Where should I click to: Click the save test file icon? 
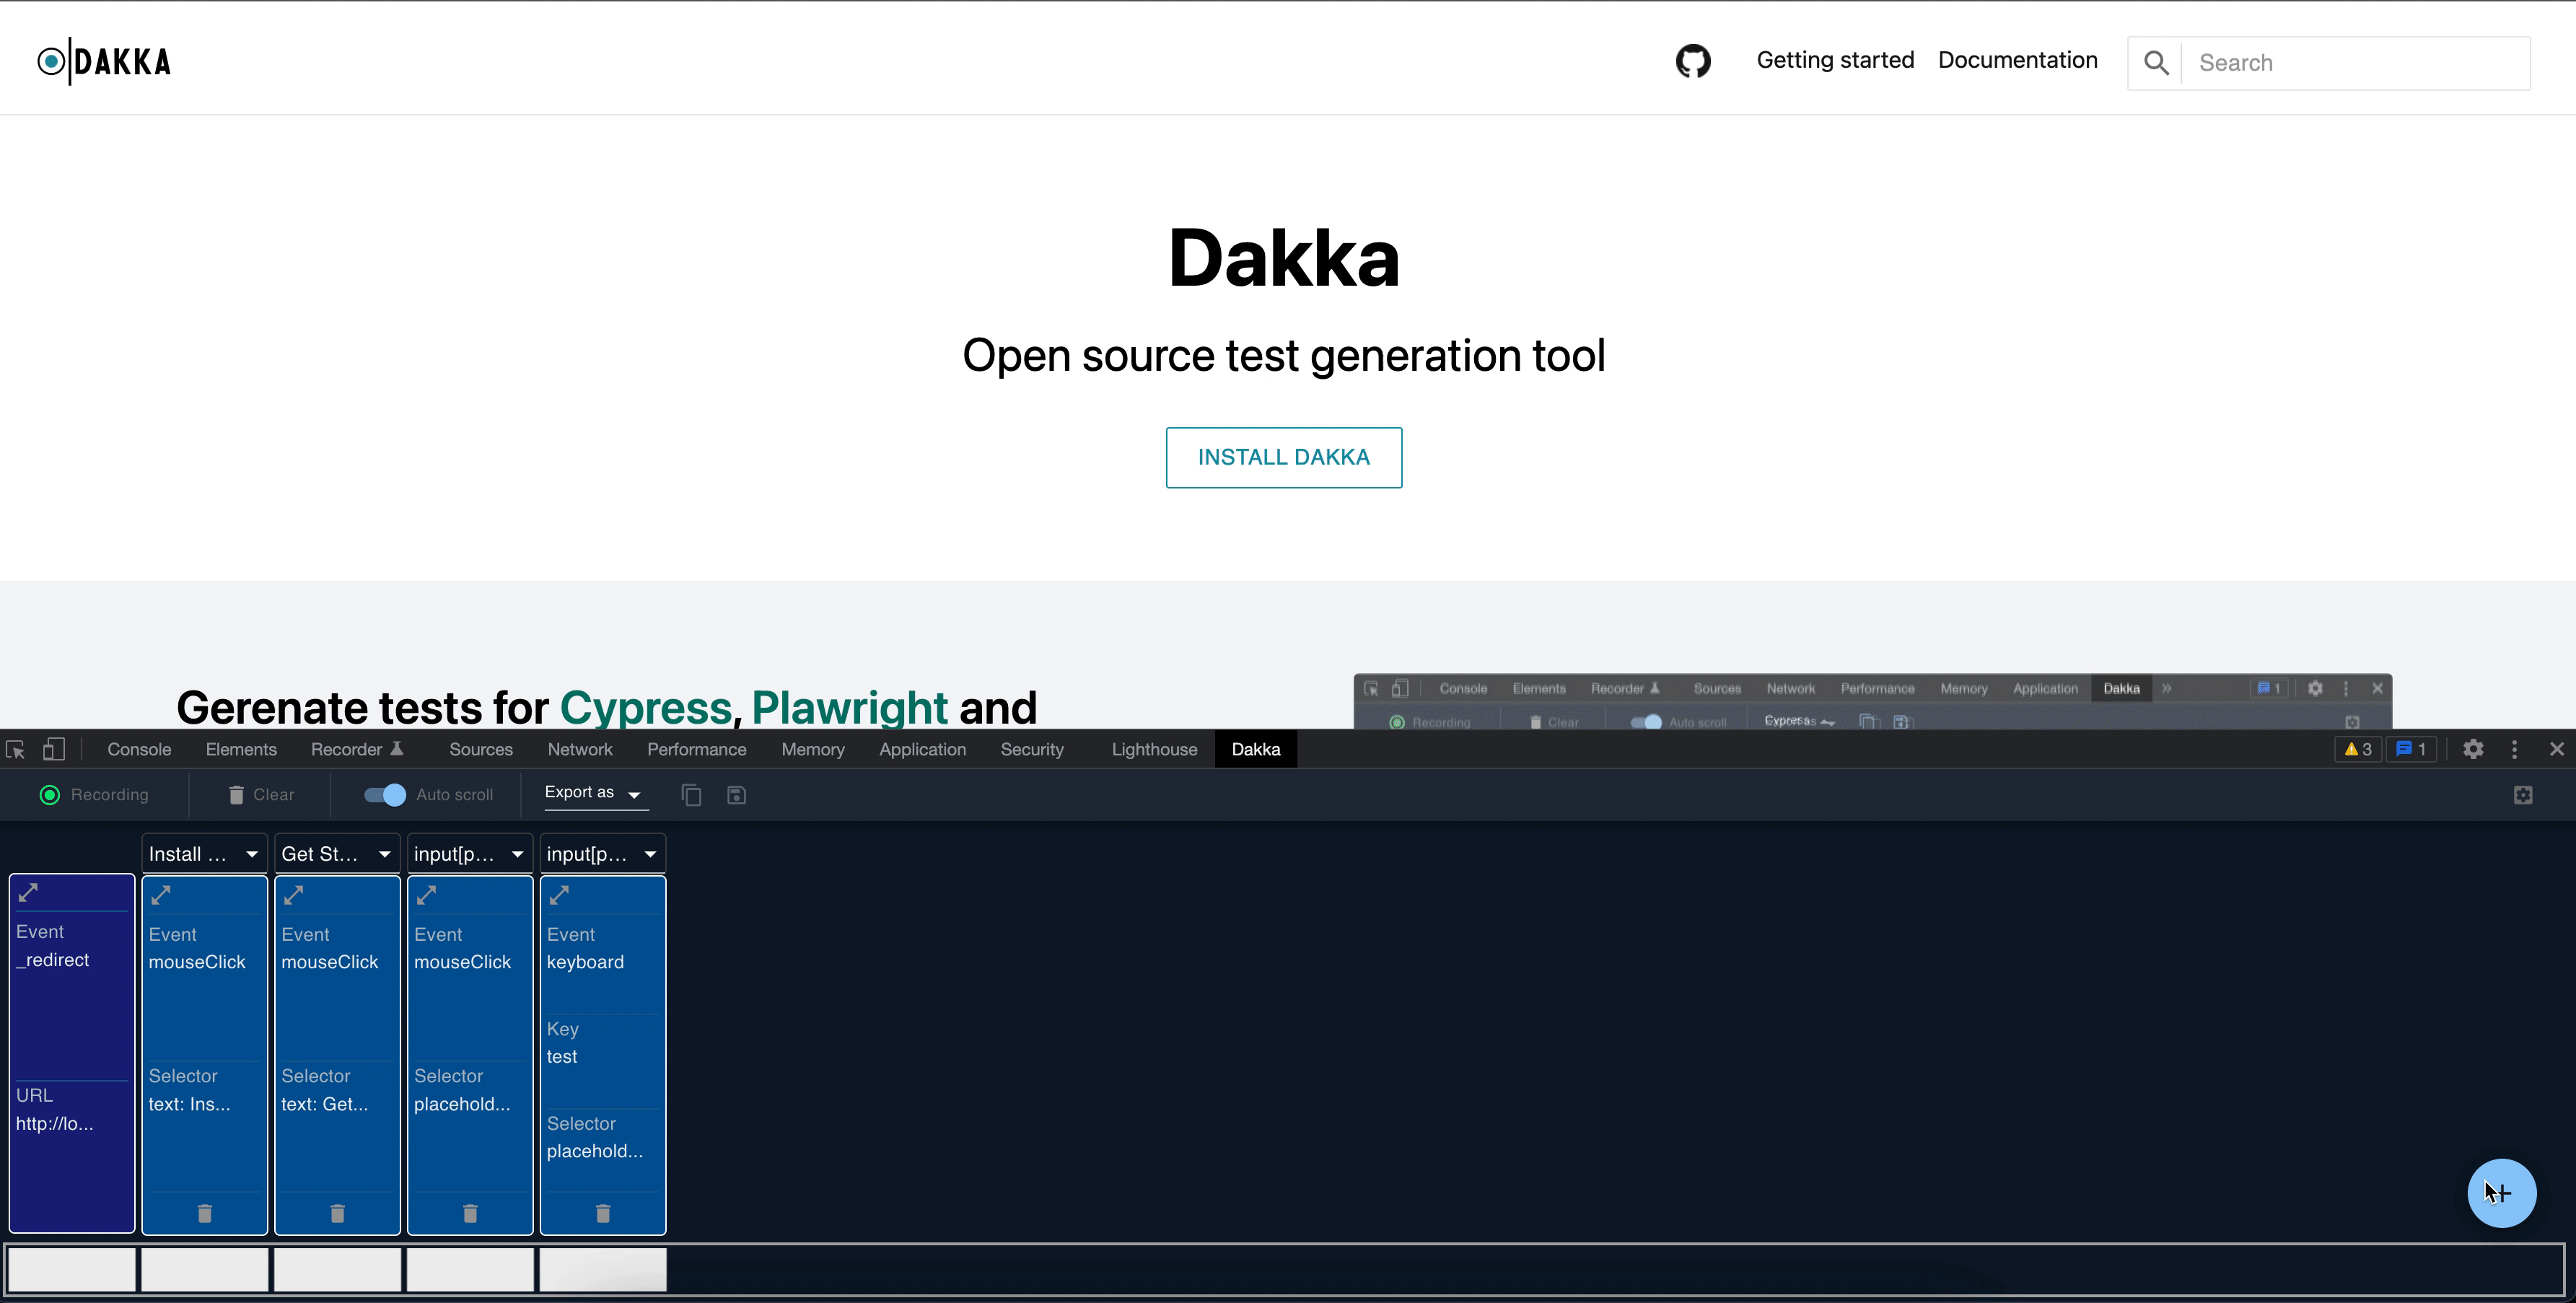(x=736, y=795)
